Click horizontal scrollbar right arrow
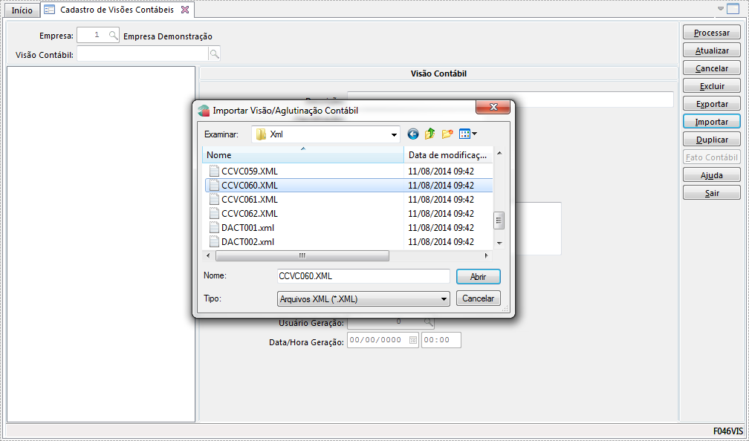The height and width of the screenshot is (441, 749). (486, 256)
